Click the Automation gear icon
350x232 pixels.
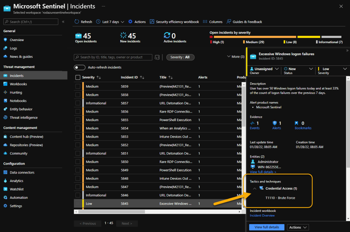click(x=5, y=198)
